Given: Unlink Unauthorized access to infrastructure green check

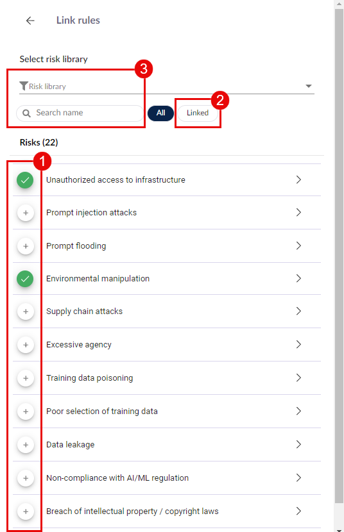Looking at the screenshot, I should click(25, 180).
